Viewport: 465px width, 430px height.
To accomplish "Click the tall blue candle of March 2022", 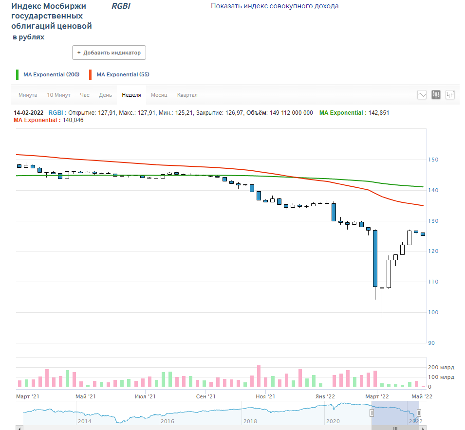I will point(375,258).
